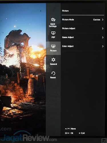Open the Quick Settings gear icon
This screenshot has height=143, width=107.
click(x=53, y=20)
